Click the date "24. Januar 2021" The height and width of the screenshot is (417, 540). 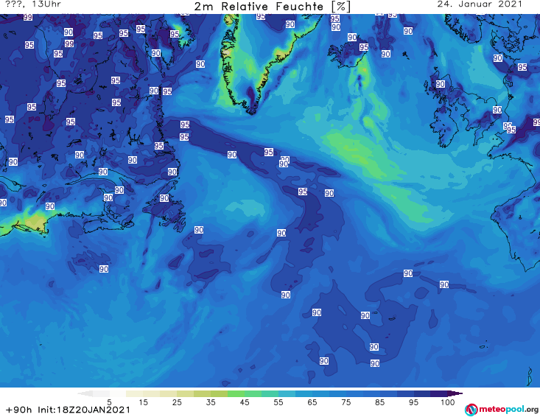coord(480,4)
